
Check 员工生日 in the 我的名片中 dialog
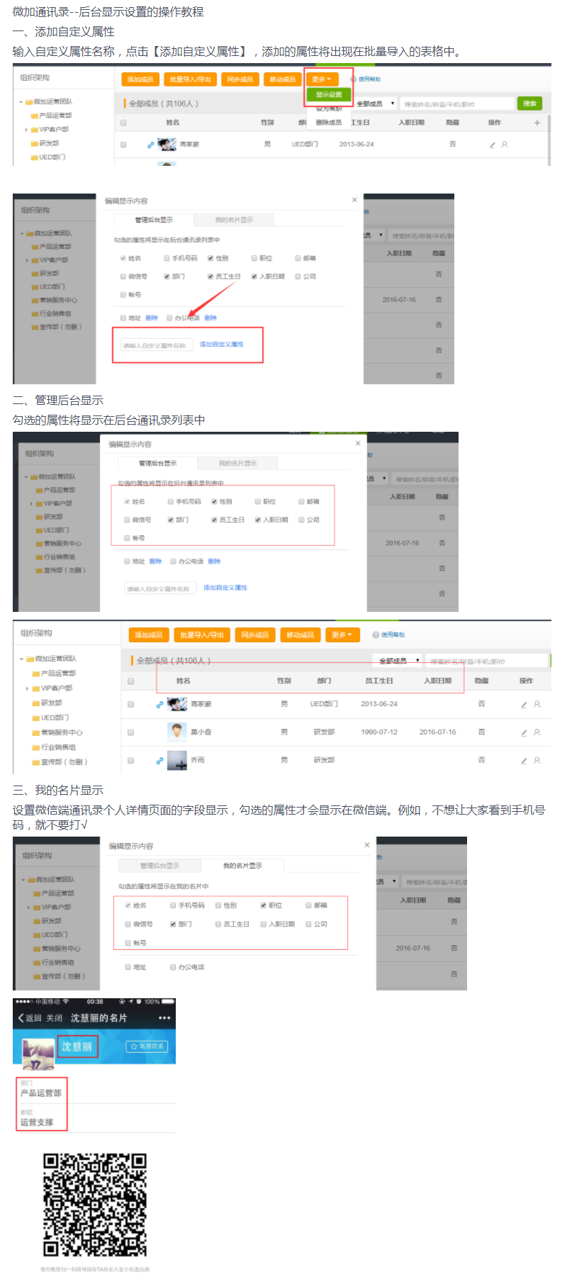pos(218,924)
